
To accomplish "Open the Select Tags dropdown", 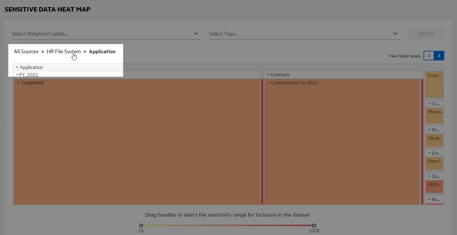I will pos(302,33).
